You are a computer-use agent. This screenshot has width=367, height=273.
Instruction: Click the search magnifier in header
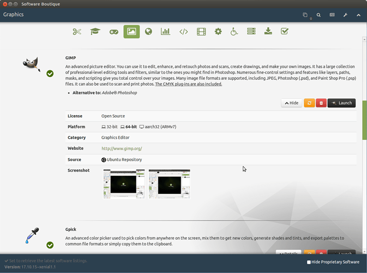tap(318, 15)
